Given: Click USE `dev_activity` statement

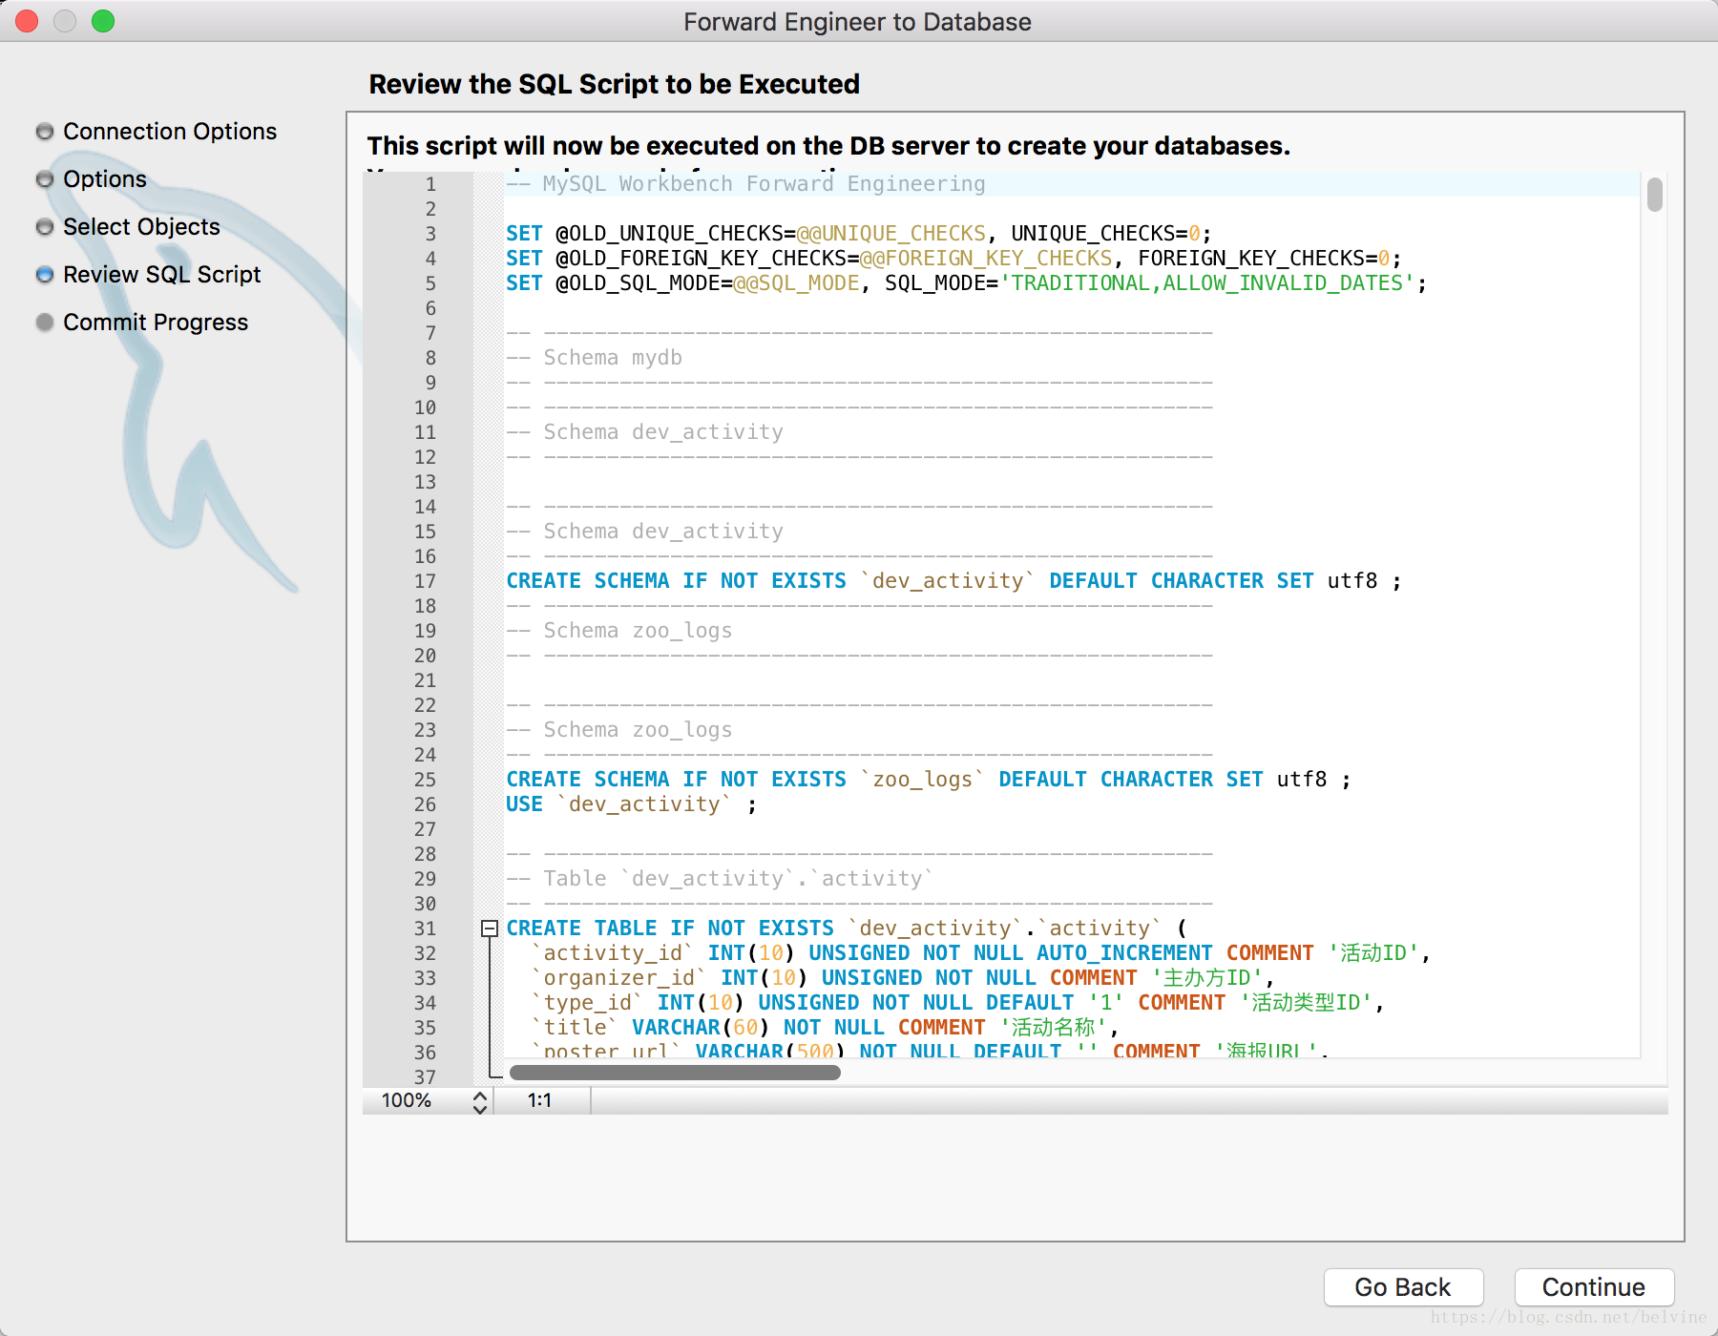Looking at the screenshot, I should [631, 804].
